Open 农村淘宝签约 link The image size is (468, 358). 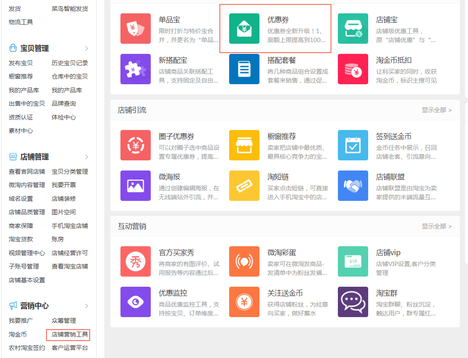click(27, 348)
